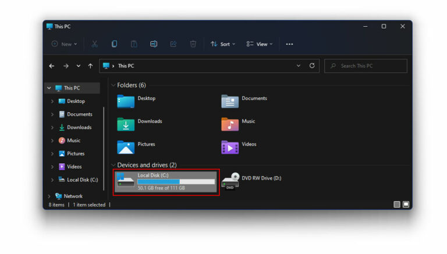
Task: Click the Search This PC field
Action: pos(366,66)
